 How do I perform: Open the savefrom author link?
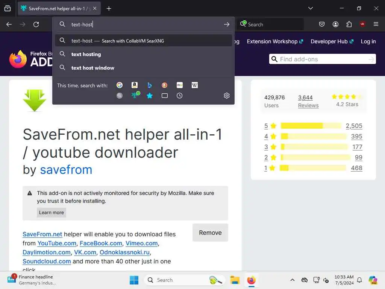pyautogui.click(x=66, y=170)
